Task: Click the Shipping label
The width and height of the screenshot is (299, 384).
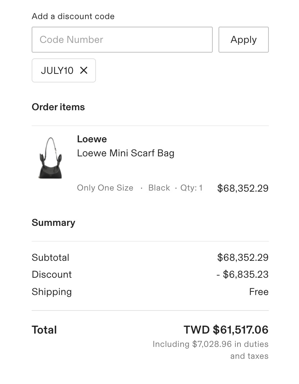Action: [x=51, y=292]
